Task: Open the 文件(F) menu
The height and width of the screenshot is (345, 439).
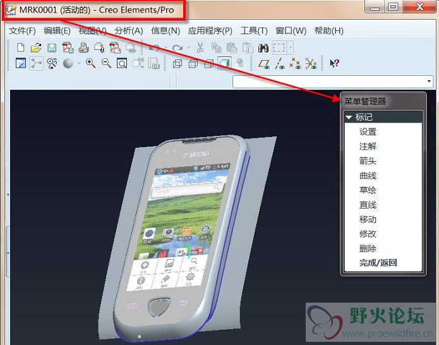Action: 22,30
